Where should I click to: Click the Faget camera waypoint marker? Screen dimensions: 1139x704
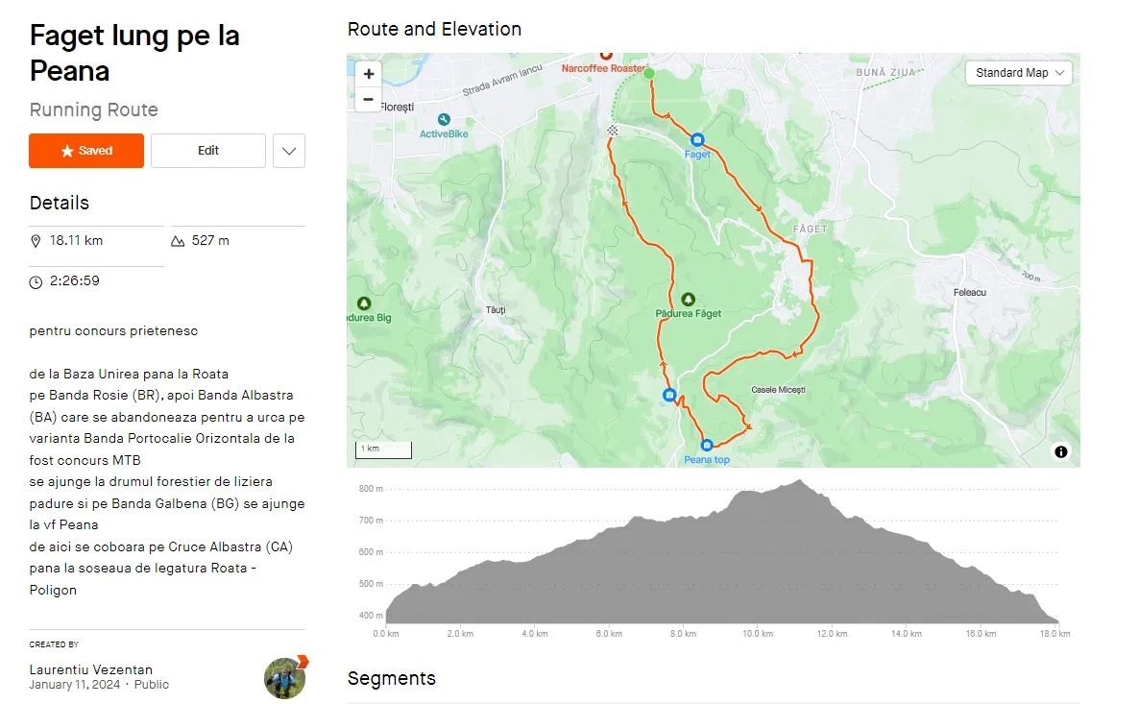[x=697, y=139]
